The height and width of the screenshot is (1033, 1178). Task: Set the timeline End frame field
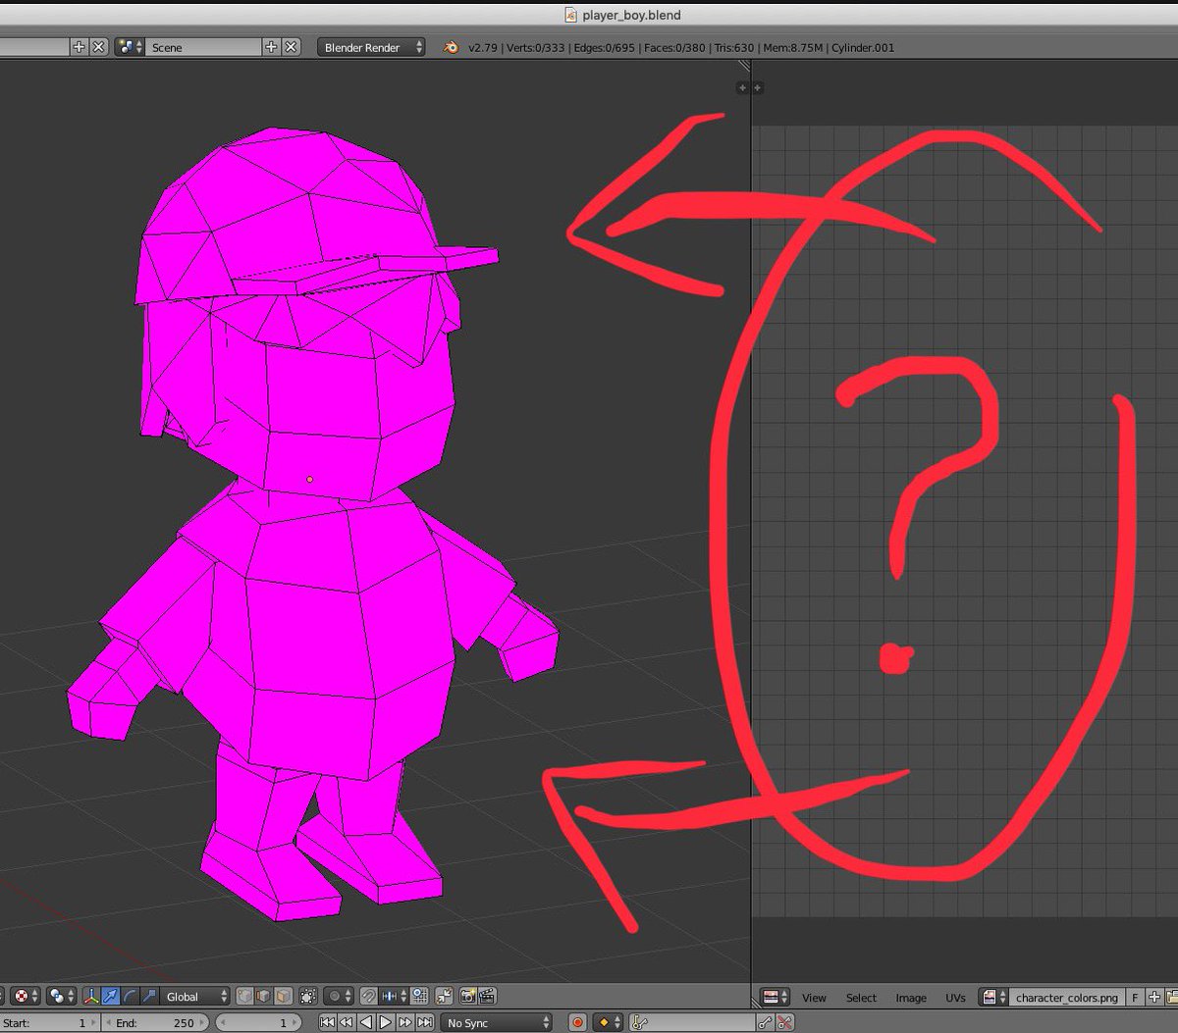click(155, 1022)
